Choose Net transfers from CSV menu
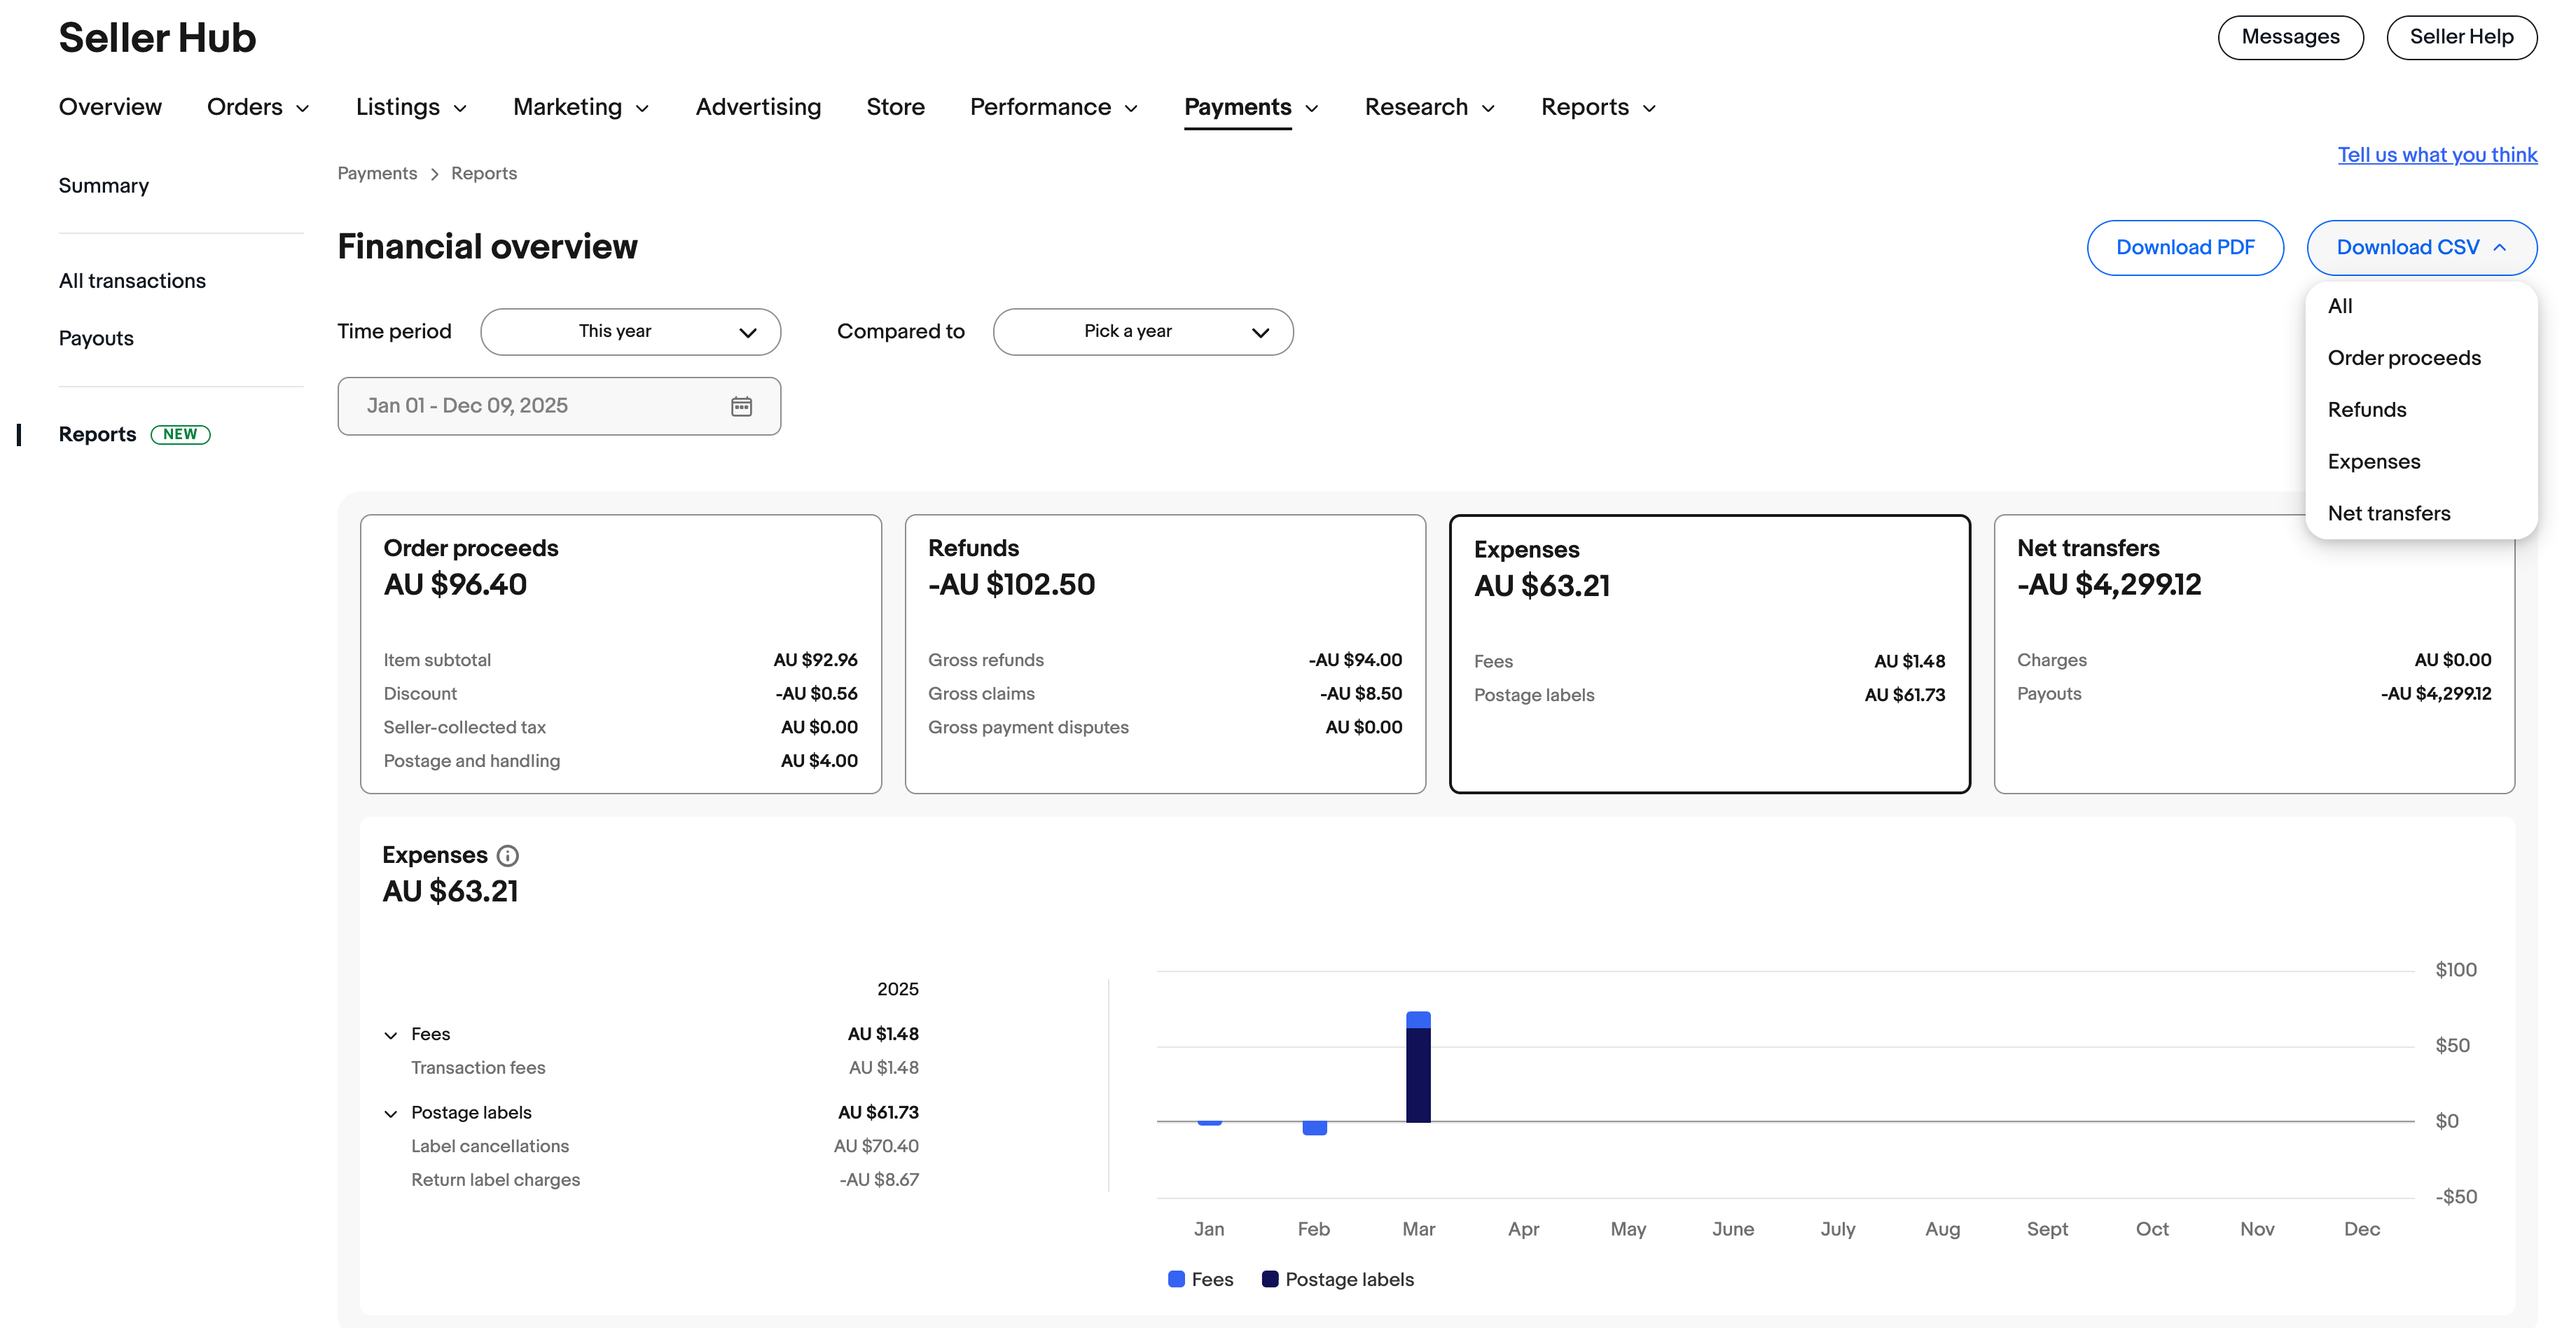The height and width of the screenshot is (1328, 2576). (x=2389, y=513)
